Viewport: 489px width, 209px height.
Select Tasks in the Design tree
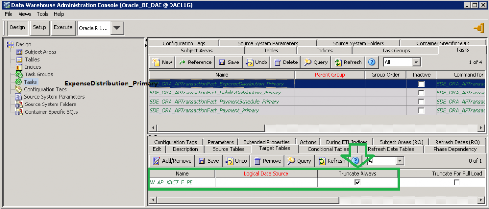pos(30,82)
